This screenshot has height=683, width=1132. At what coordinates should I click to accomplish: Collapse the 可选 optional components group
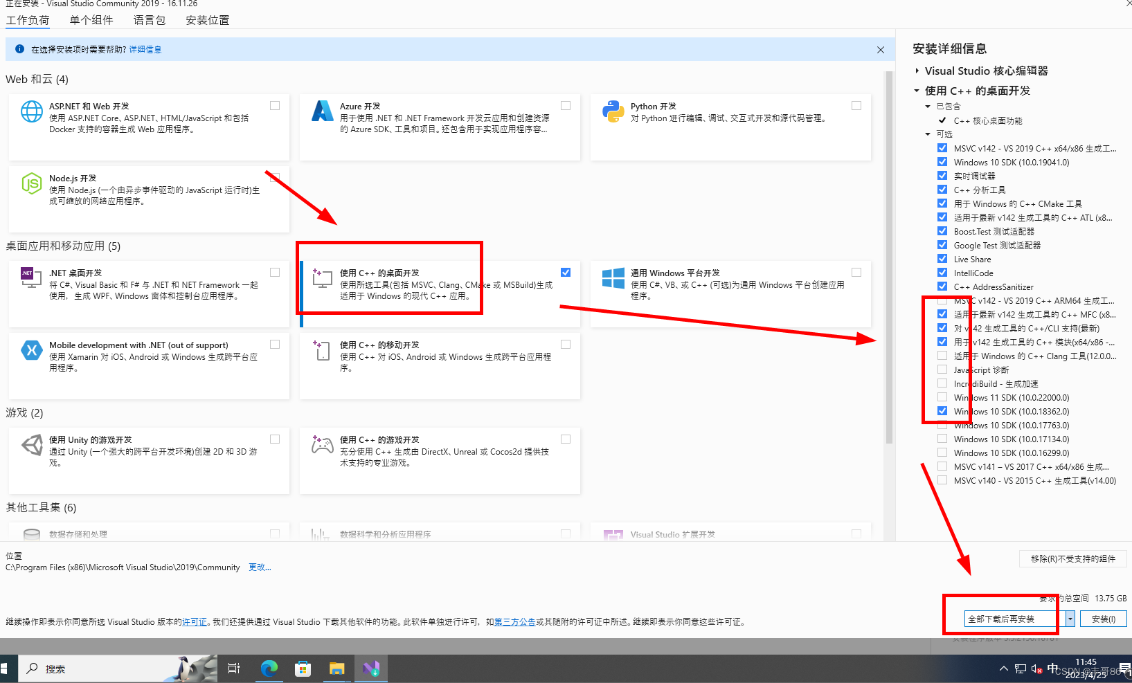pos(928,134)
